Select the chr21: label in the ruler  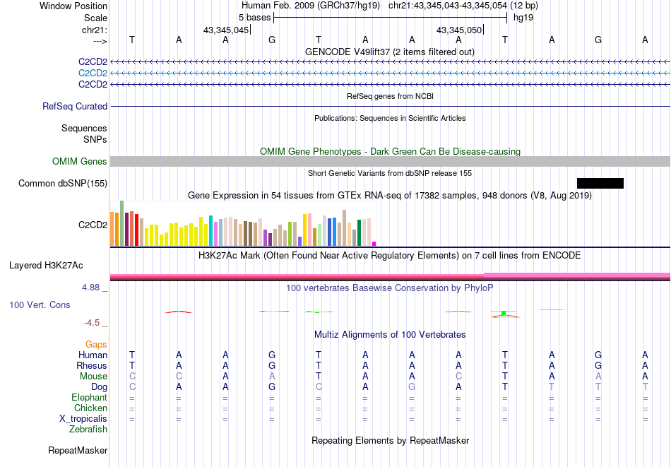point(94,30)
